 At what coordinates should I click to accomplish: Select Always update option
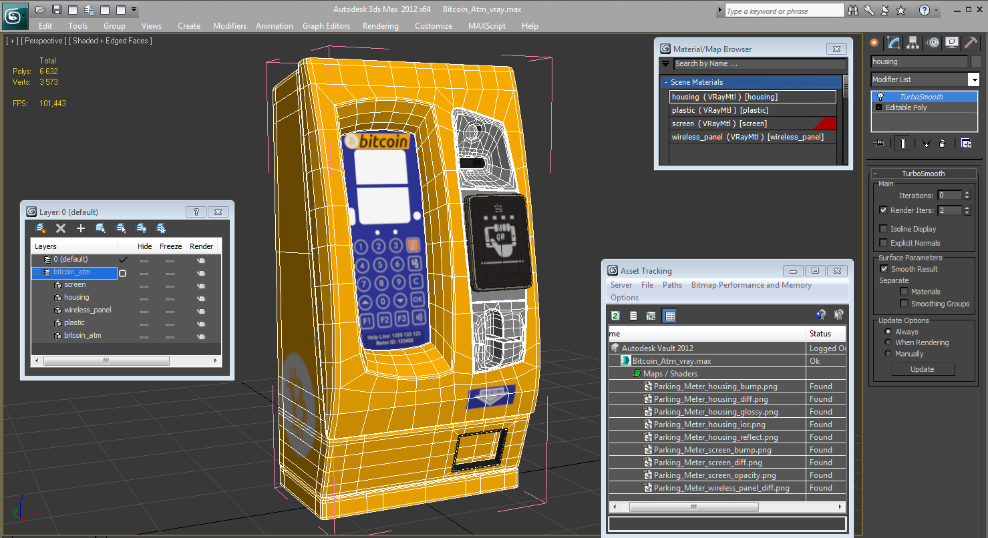888,332
